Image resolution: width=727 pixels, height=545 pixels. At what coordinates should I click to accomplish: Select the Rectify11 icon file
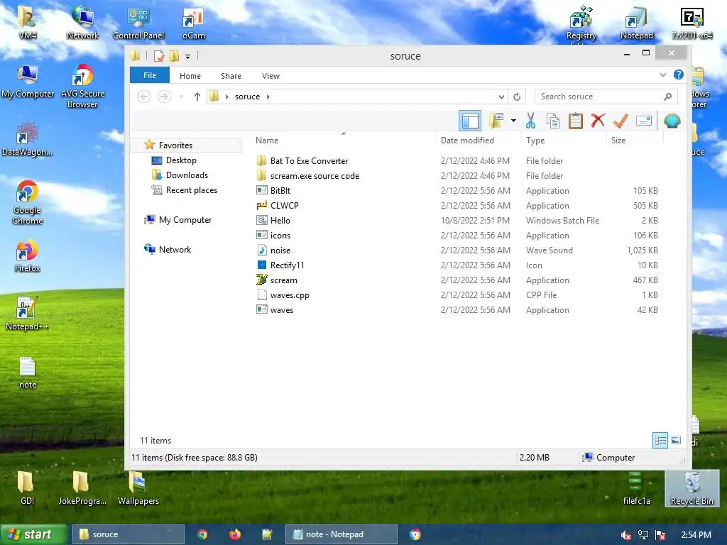287,265
